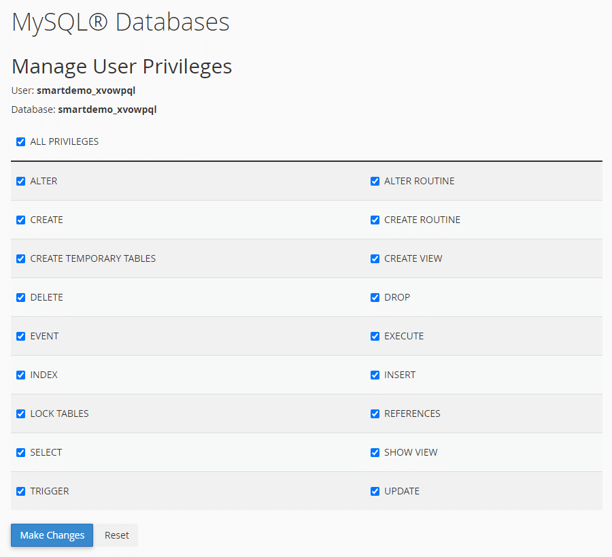
Task: Toggle the CREATE VIEW checkbox
Action: pyautogui.click(x=375, y=259)
